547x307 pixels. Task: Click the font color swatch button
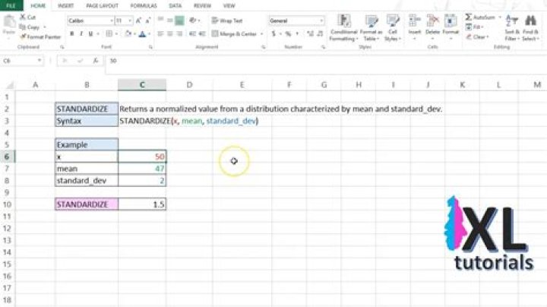(x=142, y=33)
